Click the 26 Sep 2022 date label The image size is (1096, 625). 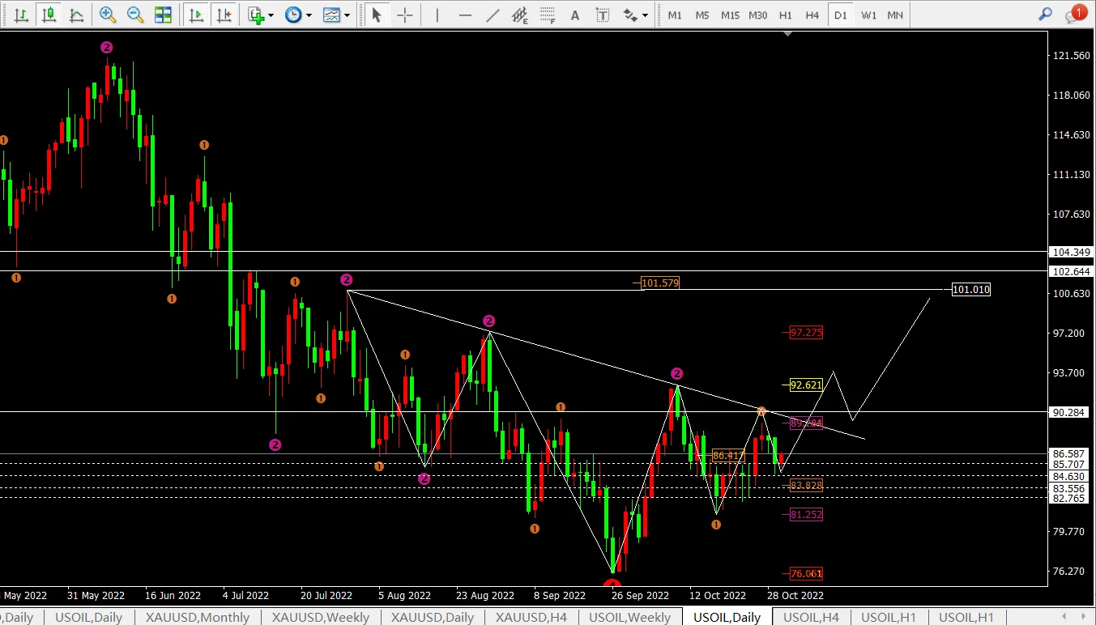[x=640, y=595]
